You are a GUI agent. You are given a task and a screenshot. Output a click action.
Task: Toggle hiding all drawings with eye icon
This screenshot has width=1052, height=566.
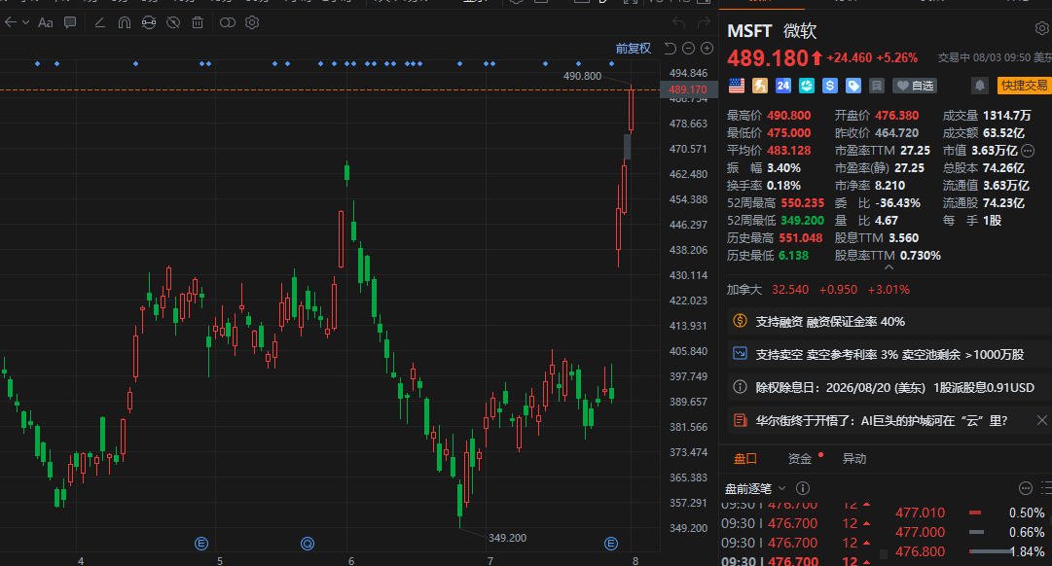coord(173,22)
